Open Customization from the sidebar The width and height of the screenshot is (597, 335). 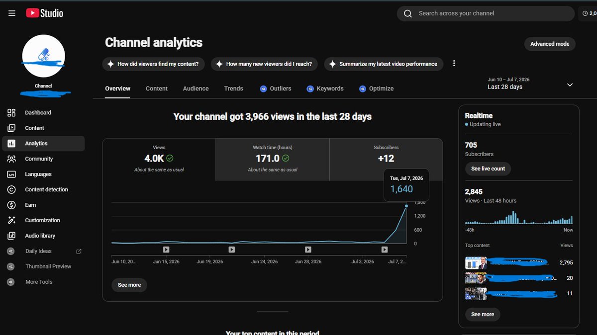tap(44, 221)
